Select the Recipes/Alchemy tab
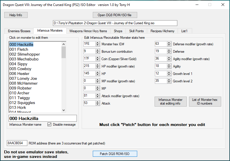This screenshot has height=161, width=230. click(x=162, y=31)
